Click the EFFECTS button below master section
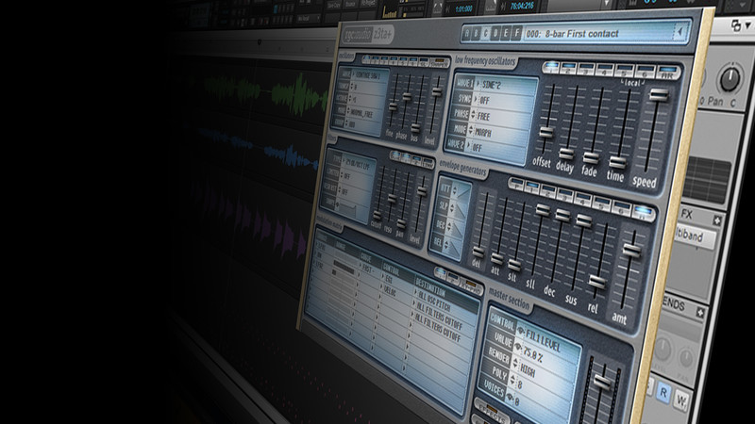This screenshot has width=755, height=424. (492, 413)
